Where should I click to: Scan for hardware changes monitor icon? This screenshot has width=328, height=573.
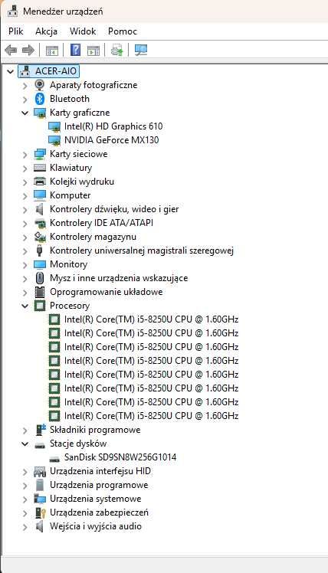[141, 50]
